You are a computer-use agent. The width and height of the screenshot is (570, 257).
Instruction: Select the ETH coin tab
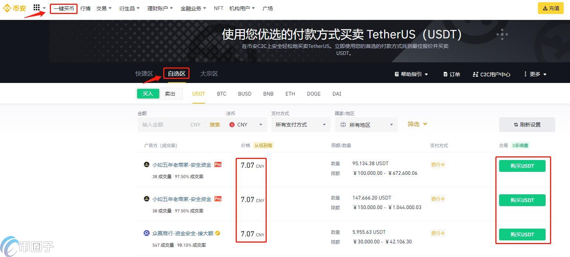(x=290, y=94)
